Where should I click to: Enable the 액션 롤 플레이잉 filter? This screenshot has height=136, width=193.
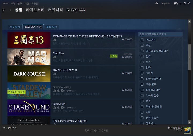click(x=142, y=107)
